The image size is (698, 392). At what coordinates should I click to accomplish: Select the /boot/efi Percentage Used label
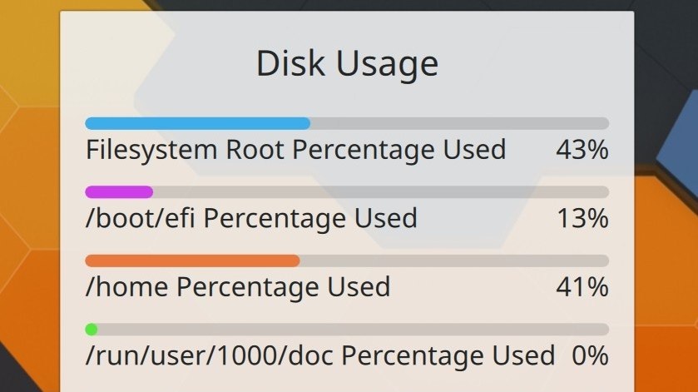[x=251, y=218]
